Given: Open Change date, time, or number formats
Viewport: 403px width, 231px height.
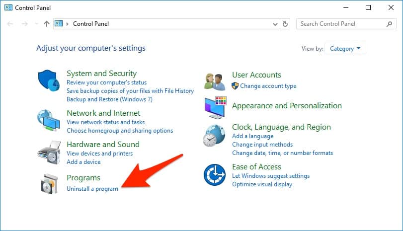Looking at the screenshot, I should [282, 153].
